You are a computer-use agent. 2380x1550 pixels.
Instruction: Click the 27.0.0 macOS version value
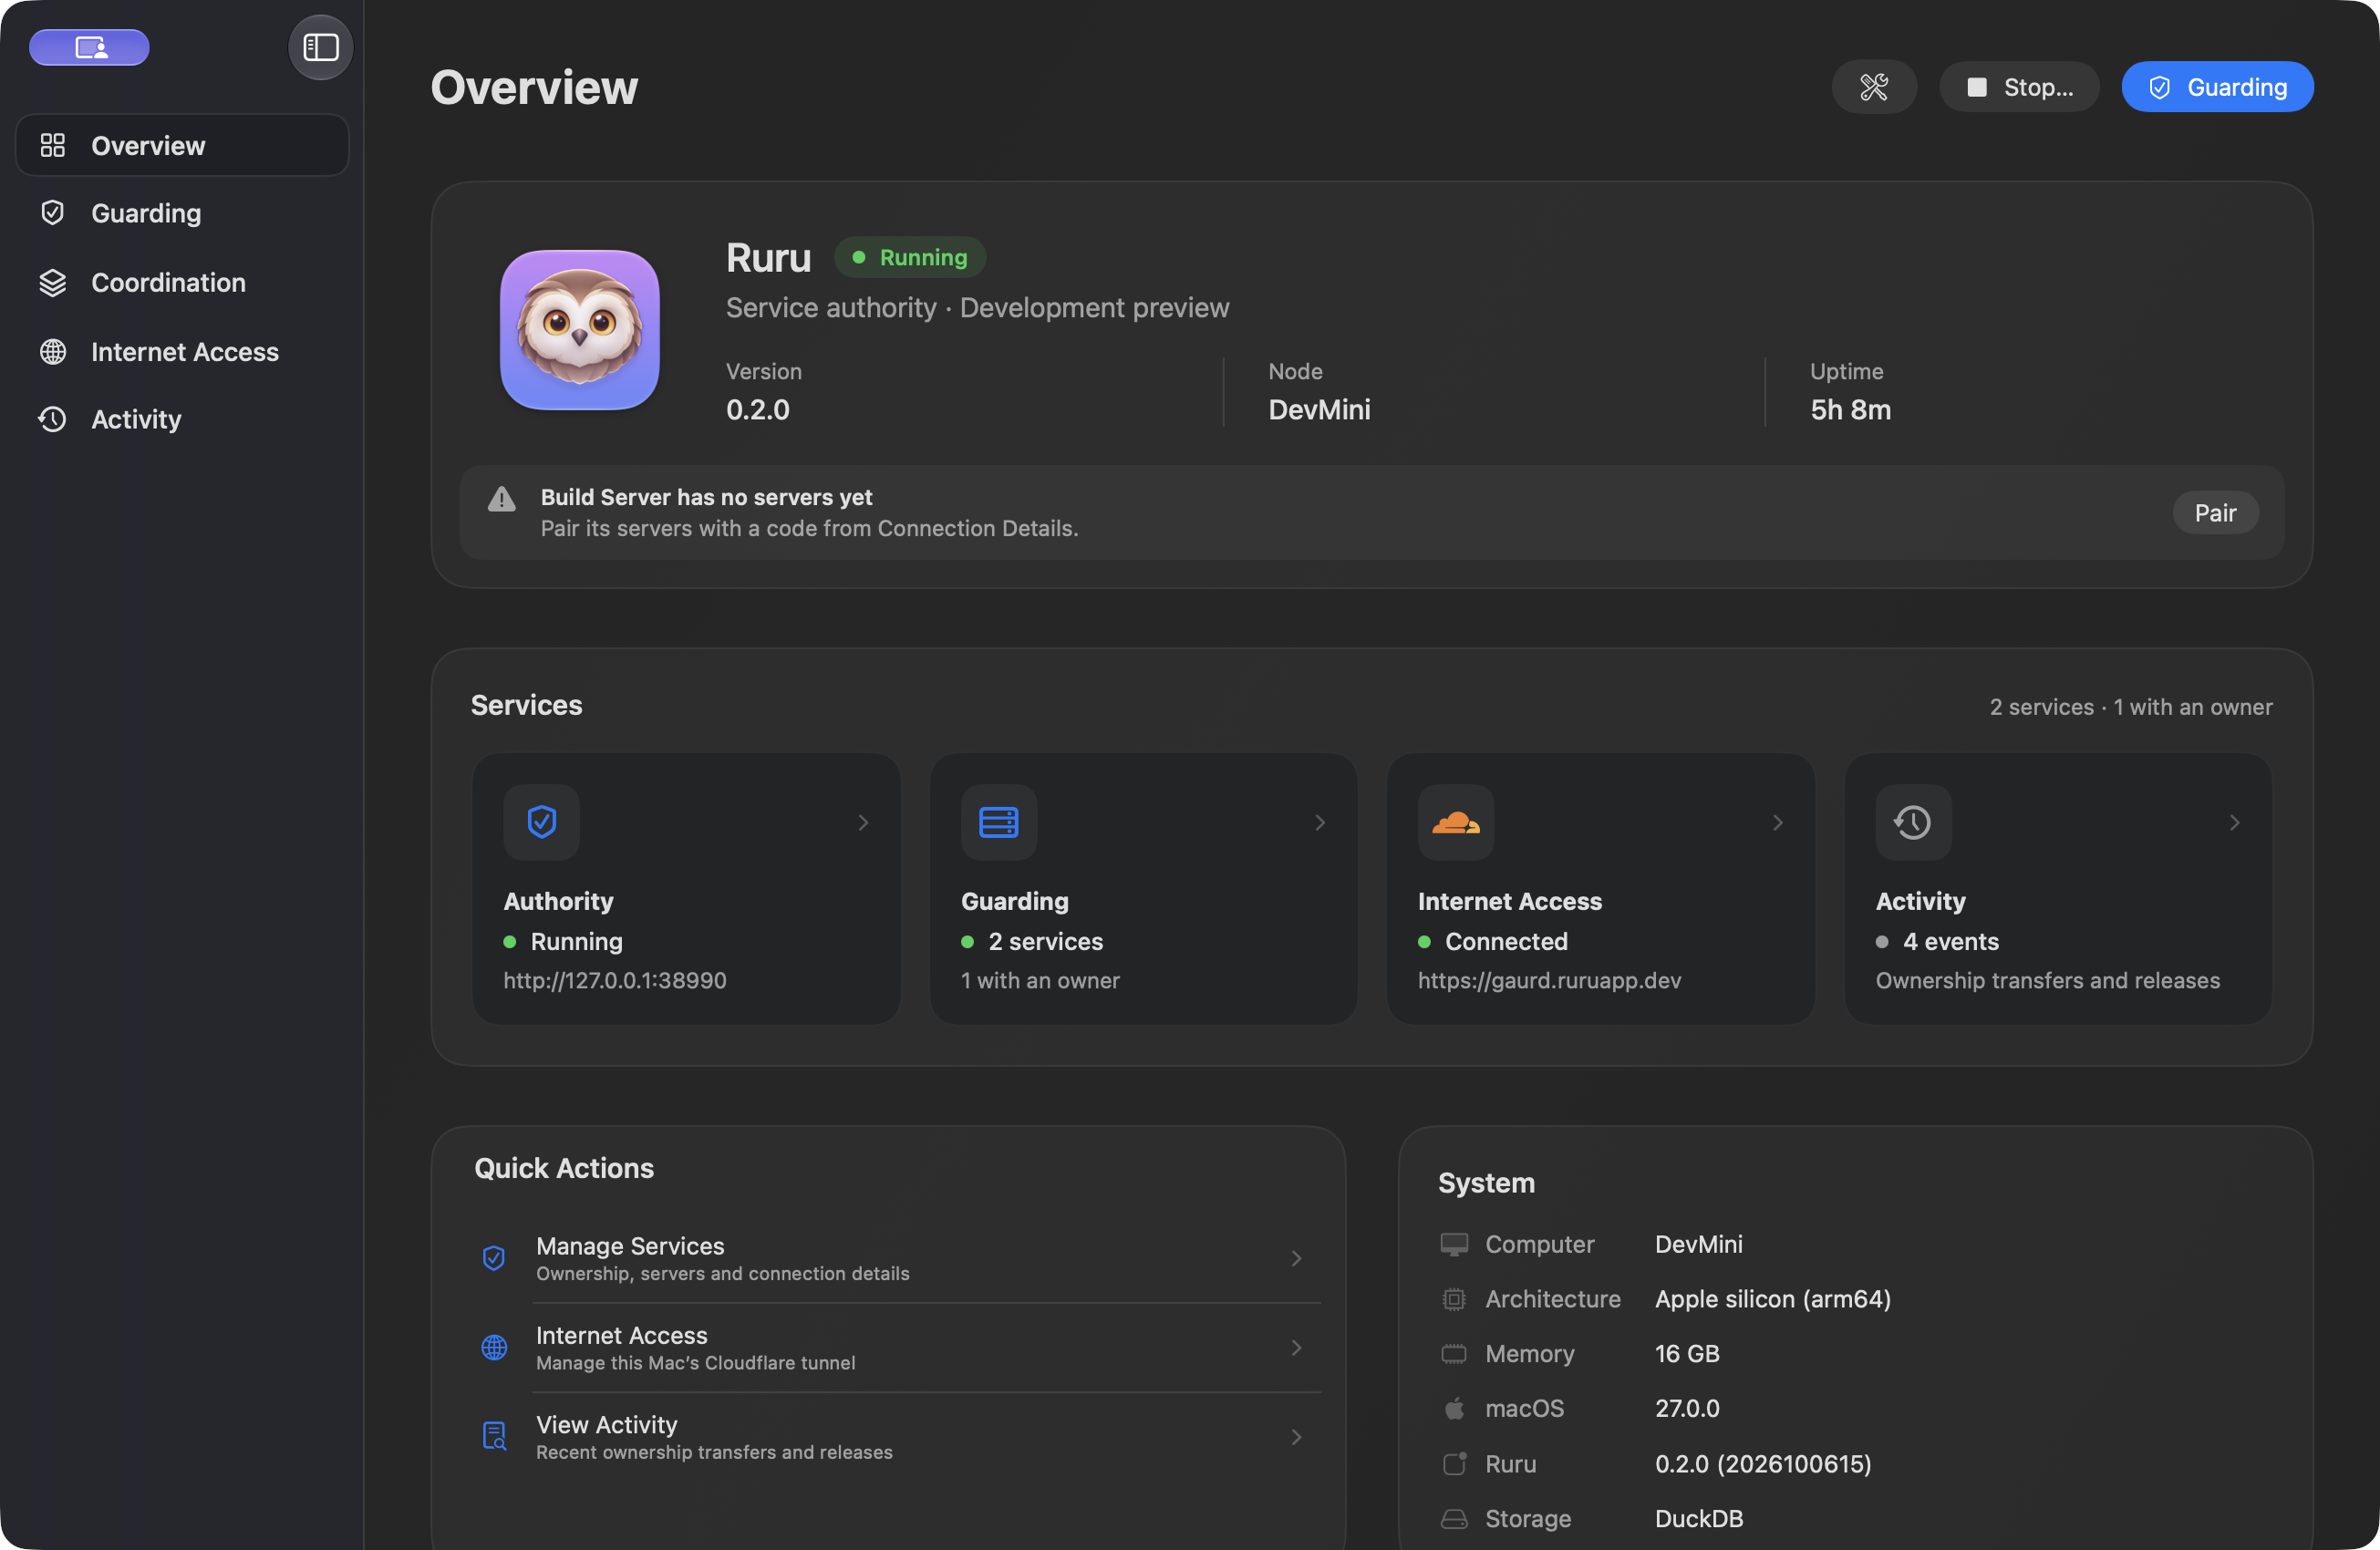point(1686,1408)
